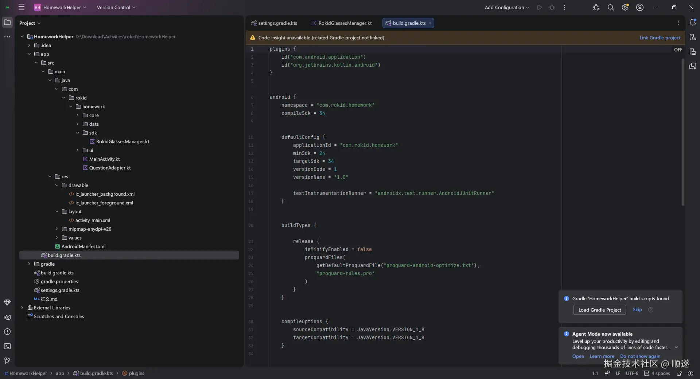Open the hamburger main menu
Screen dimensions: 700x379
(x=22, y=7)
